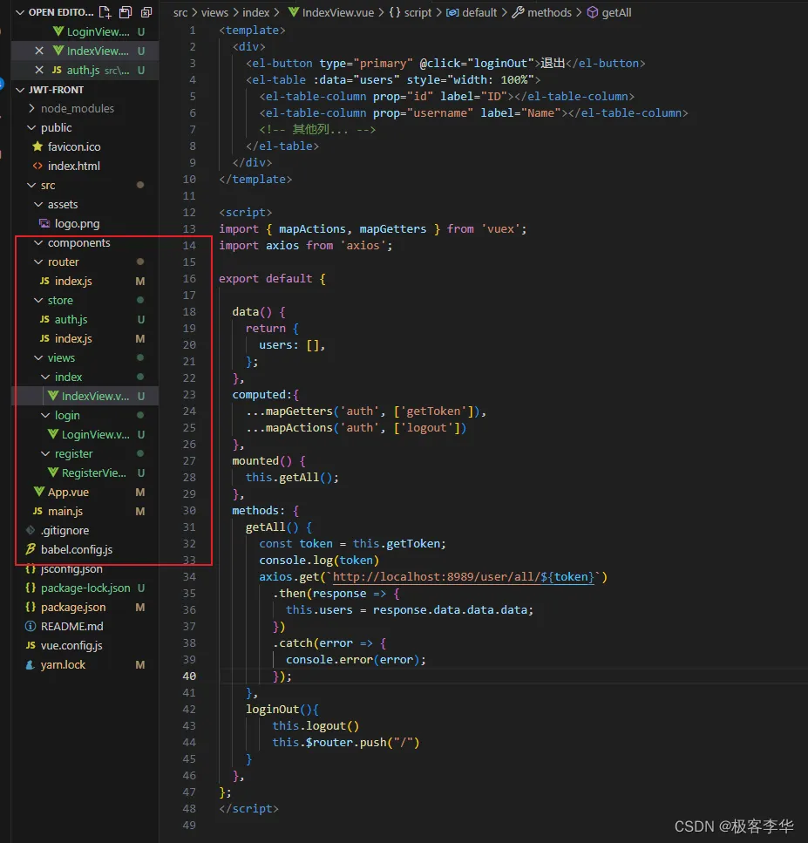Click the mapGetters 'getToken' code line
808x843 pixels.
coord(365,411)
